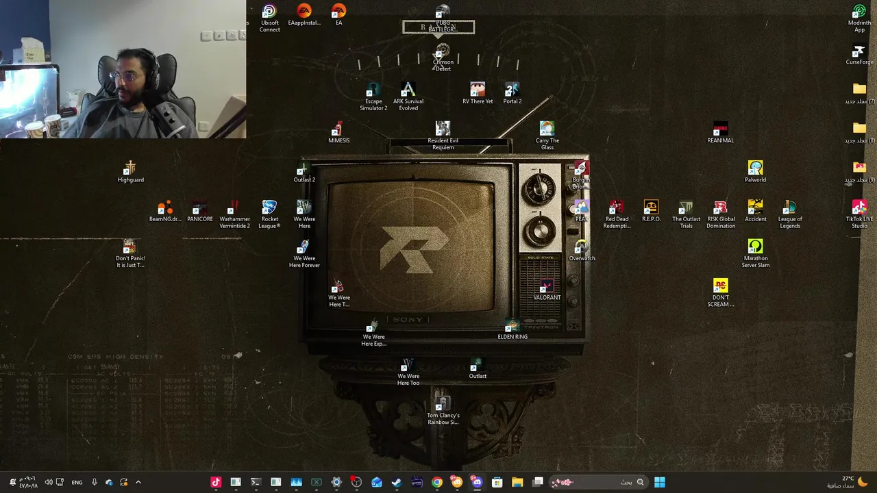The image size is (877, 493).
Task: Select the PUBG Battlegrounds desktop shortcut
Action: 443,18
